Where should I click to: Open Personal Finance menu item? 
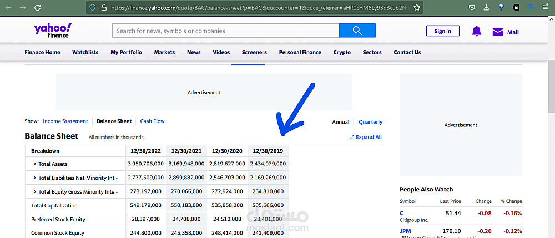(300, 52)
